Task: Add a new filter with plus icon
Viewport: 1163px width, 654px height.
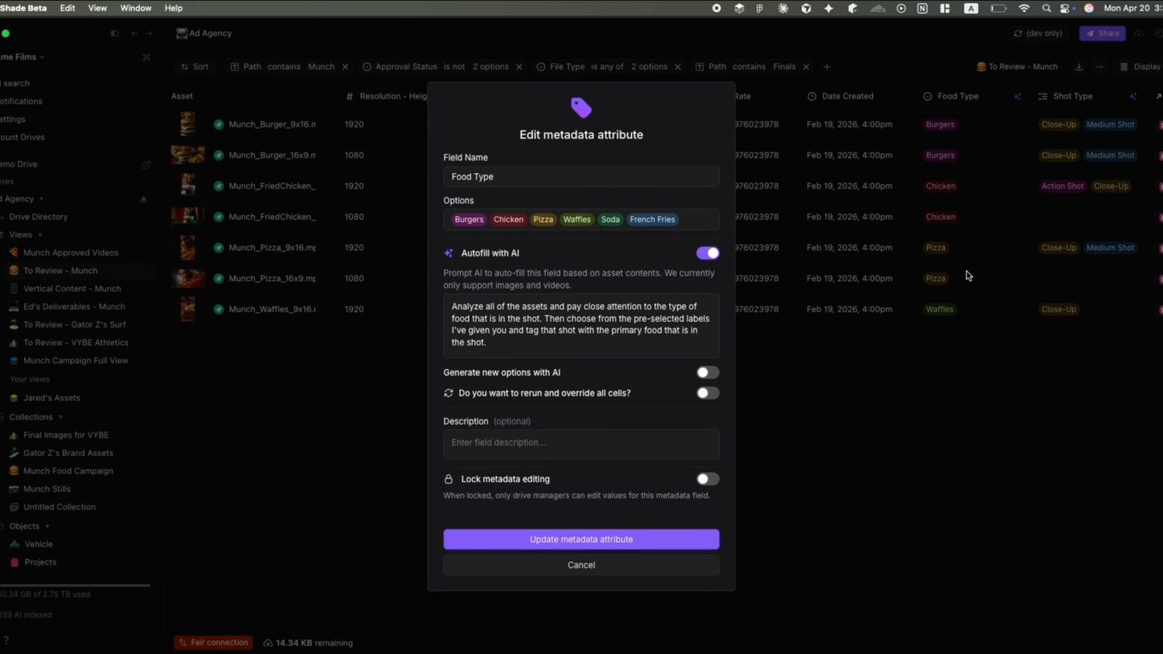Action: click(827, 67)
